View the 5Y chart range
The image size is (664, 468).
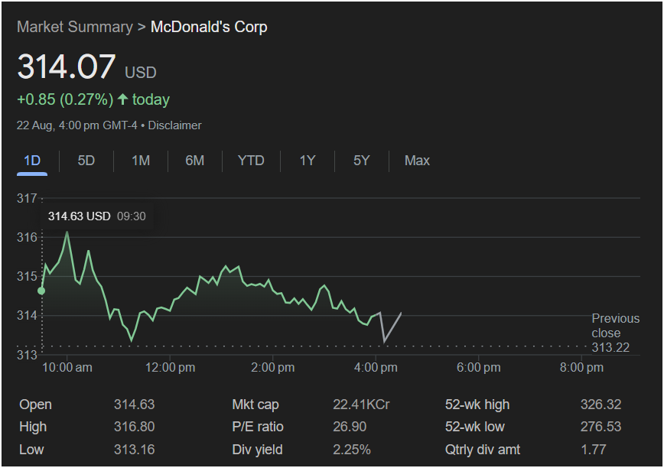tap(362, 161)
